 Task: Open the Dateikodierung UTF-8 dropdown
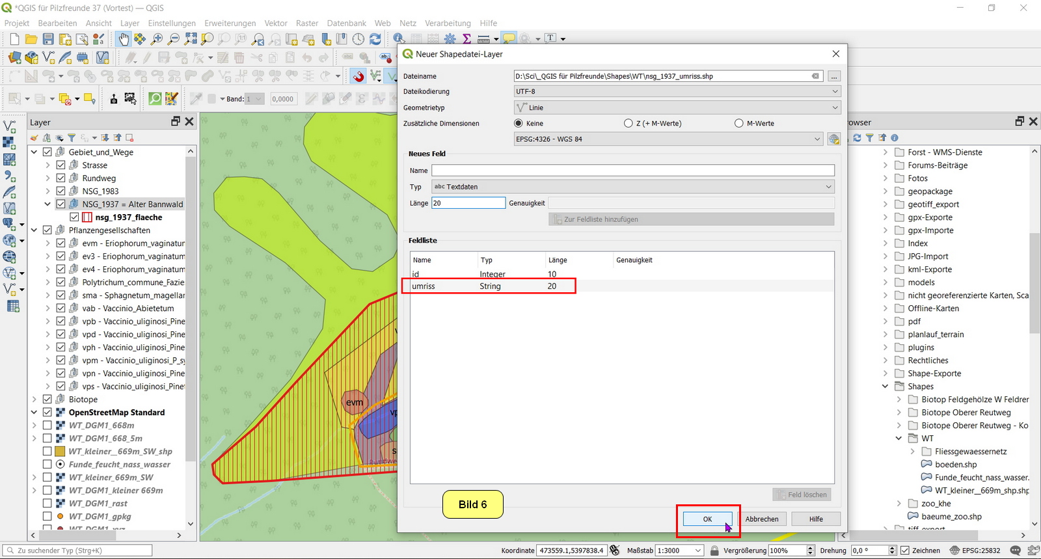677,92
